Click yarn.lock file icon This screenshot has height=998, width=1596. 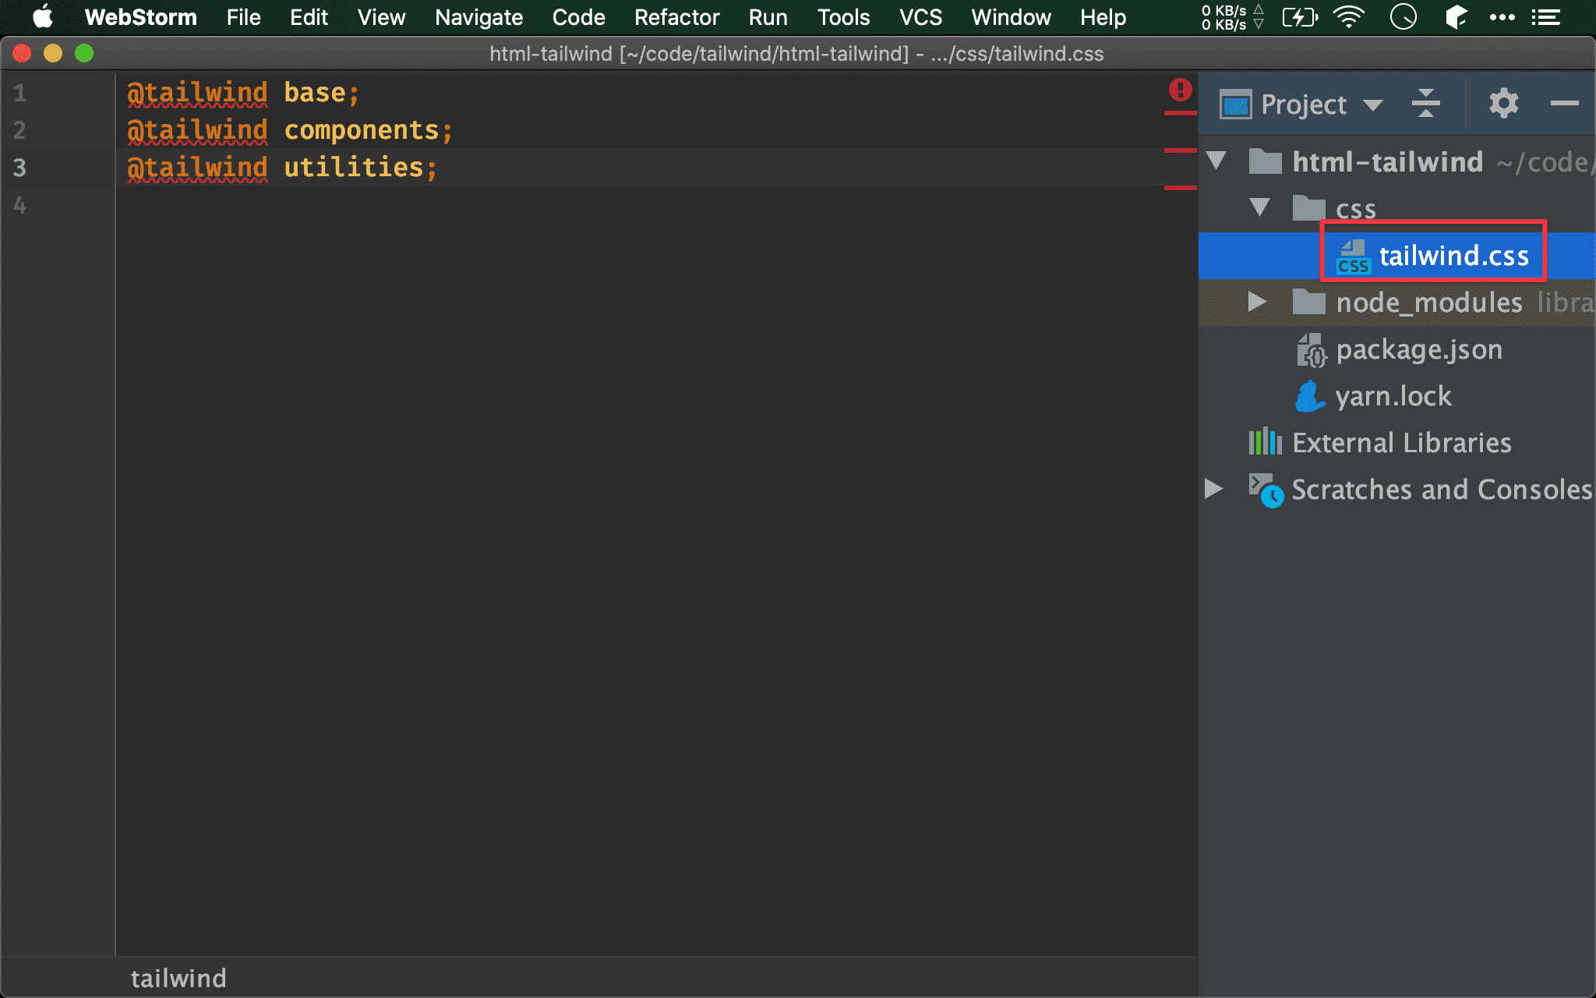point(1310,396)
